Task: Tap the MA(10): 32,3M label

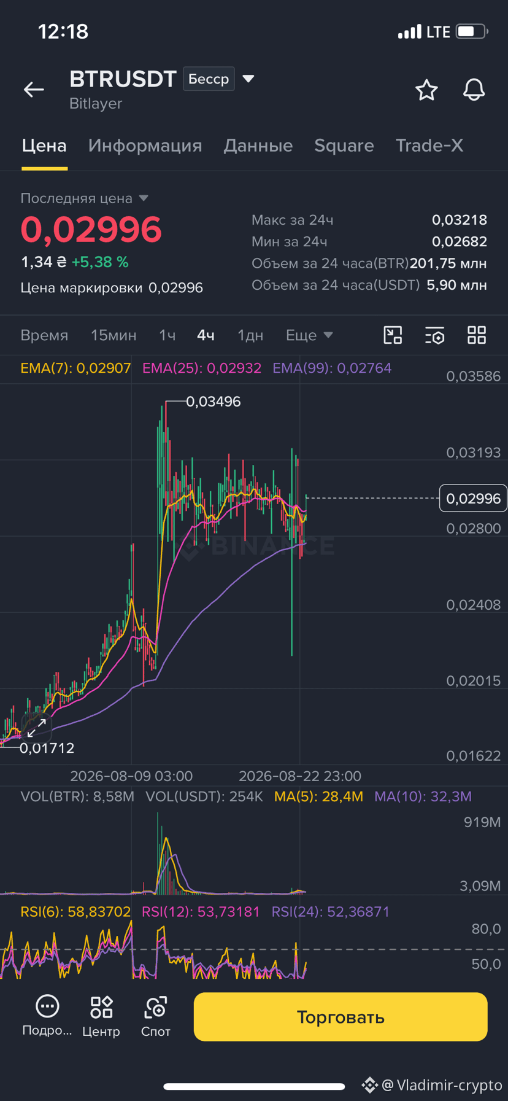Action: point(423,796)
